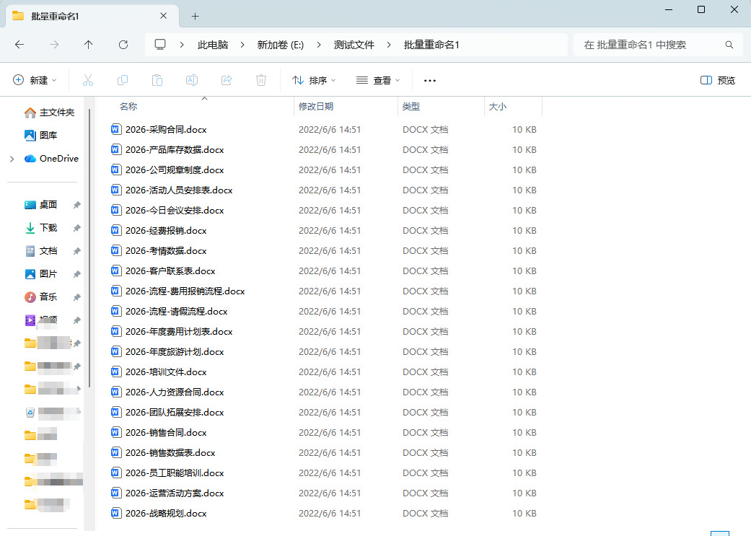Toggle the 预览 preview pane
Viewport: 751px width, 536px height.
[x=718, y=80]
